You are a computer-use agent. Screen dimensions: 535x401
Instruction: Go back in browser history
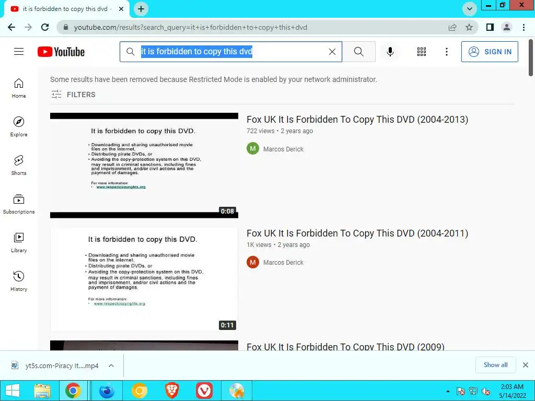coord(11,27)
